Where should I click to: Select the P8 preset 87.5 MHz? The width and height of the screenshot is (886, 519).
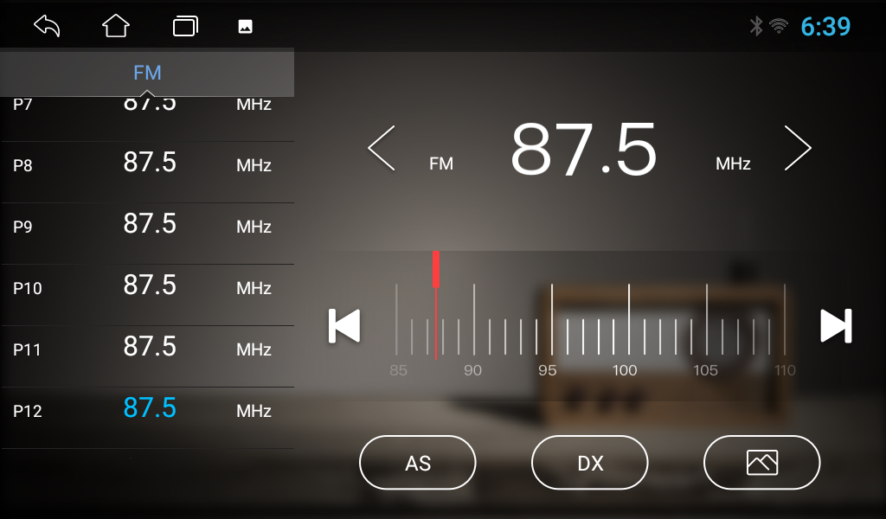(147, 172)
